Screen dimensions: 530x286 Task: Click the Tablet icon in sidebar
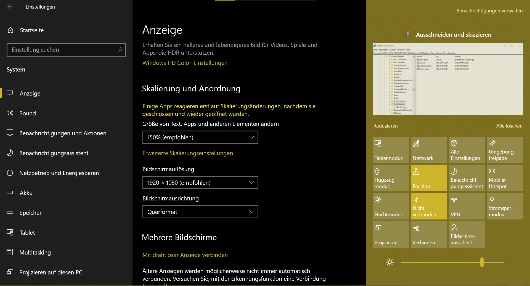[10, 232]
